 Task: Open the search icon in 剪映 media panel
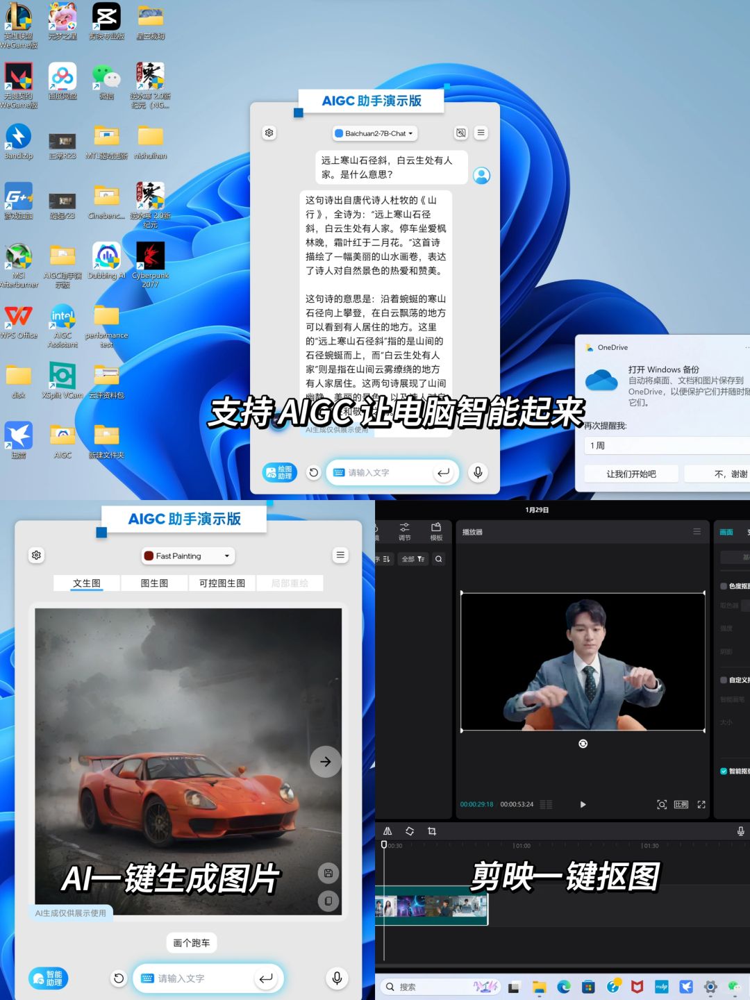coord(439,559)
